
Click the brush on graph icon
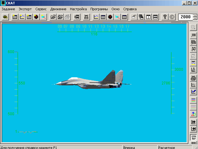point(193,70)
